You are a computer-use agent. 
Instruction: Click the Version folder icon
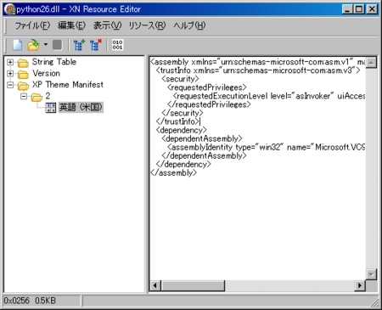[23, 74]
